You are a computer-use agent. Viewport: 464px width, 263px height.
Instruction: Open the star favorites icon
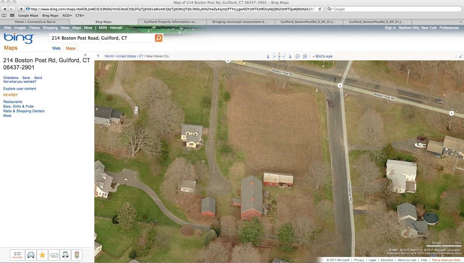[x=42, y=255]
